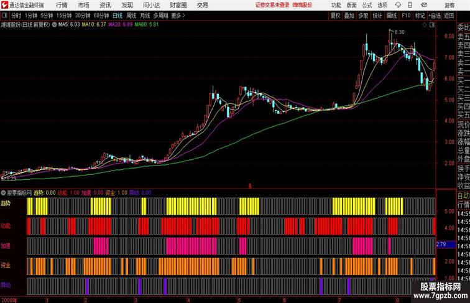470x303 pixels.
Task: Click the 加速 row label
Action: tap(6, 246)
